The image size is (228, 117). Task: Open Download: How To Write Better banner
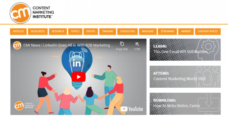(185, 104)
